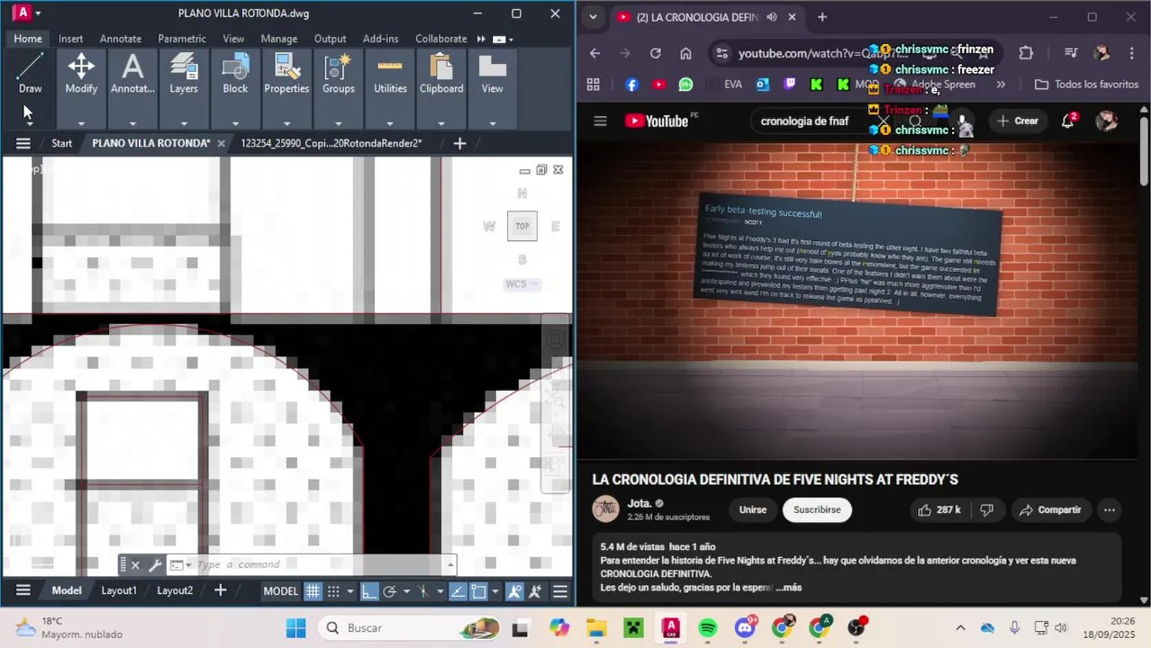Toggle drawing grid display in status bar
This screenshot has width=1151, height=648.
313,591
